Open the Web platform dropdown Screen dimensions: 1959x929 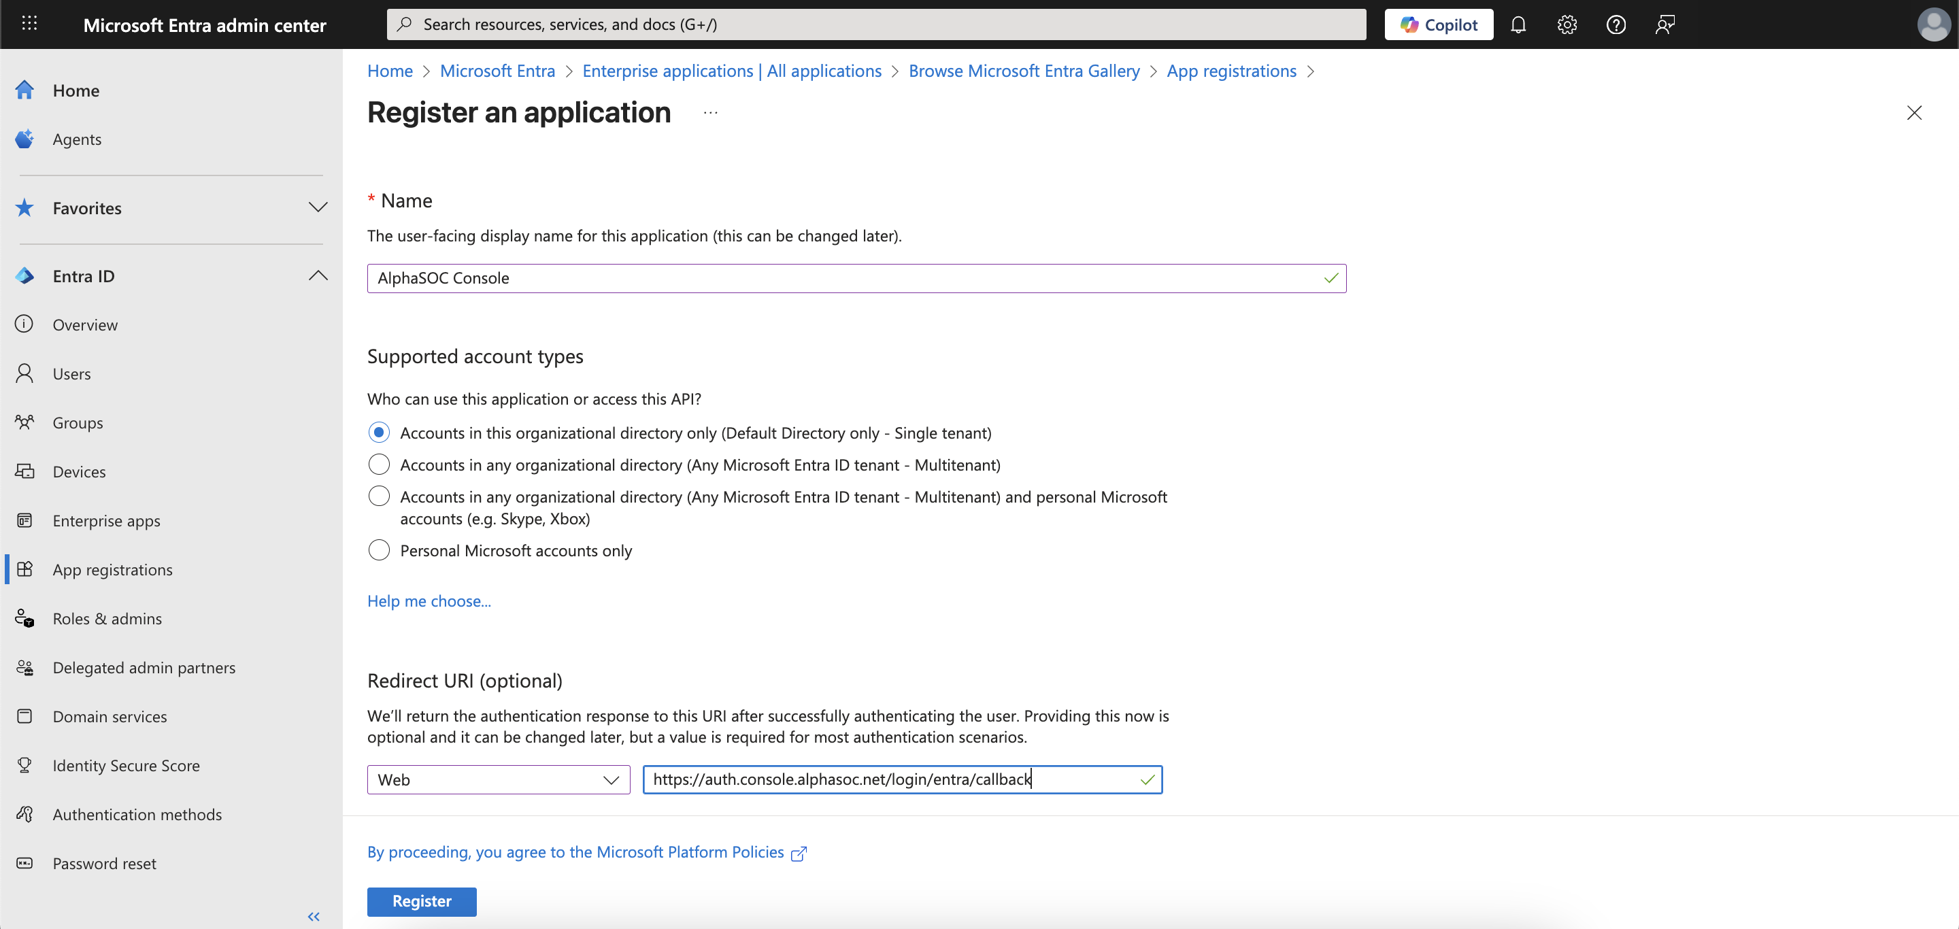tap(498, 779)
